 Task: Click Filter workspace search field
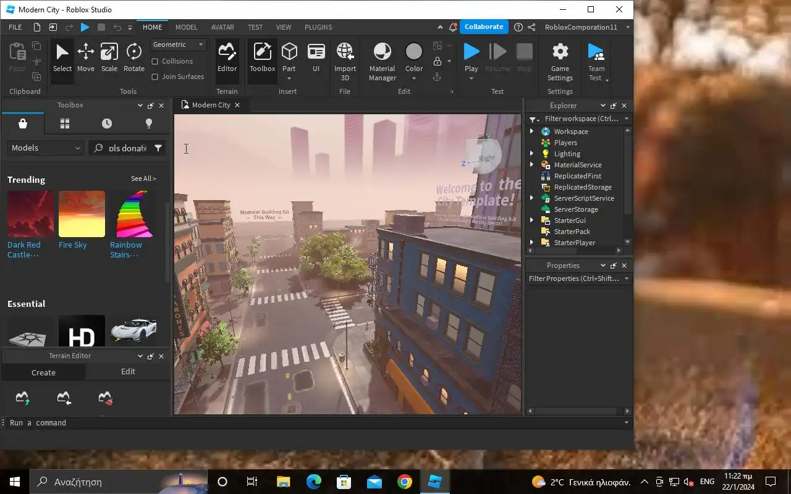(x=578, y=119)
